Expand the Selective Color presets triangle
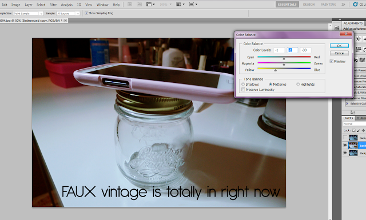Image resolution: width=366 pixels, height=220 pixels. (347, 103)
